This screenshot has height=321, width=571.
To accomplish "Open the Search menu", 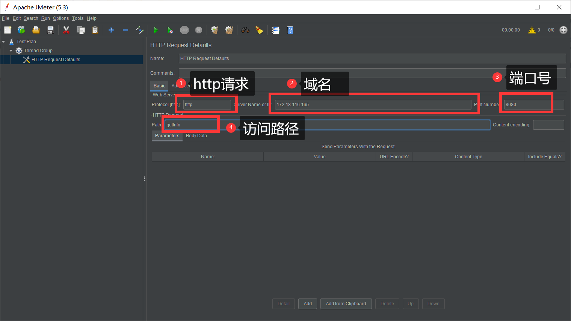I will click(x=31, y=18).
